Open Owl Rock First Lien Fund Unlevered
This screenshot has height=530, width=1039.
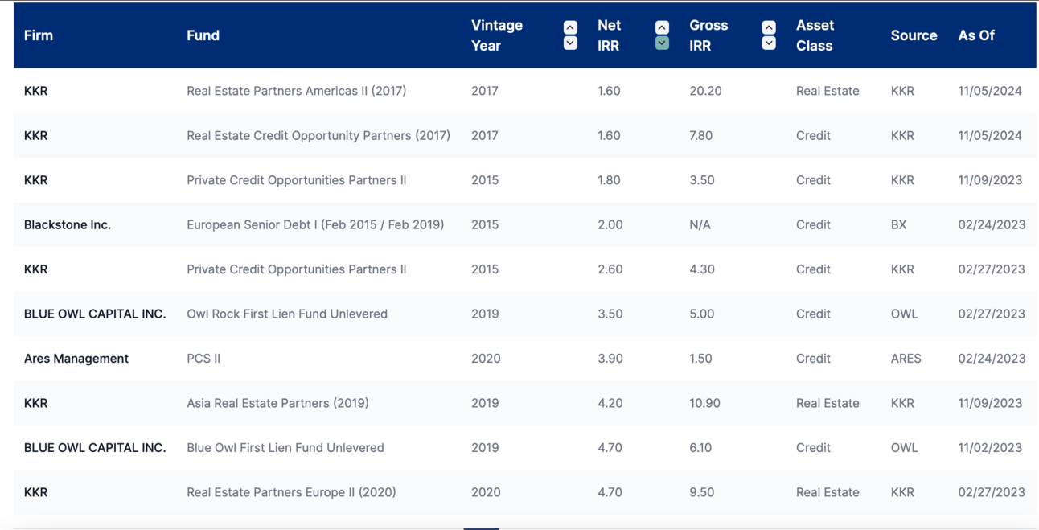[x=287, y=314]
